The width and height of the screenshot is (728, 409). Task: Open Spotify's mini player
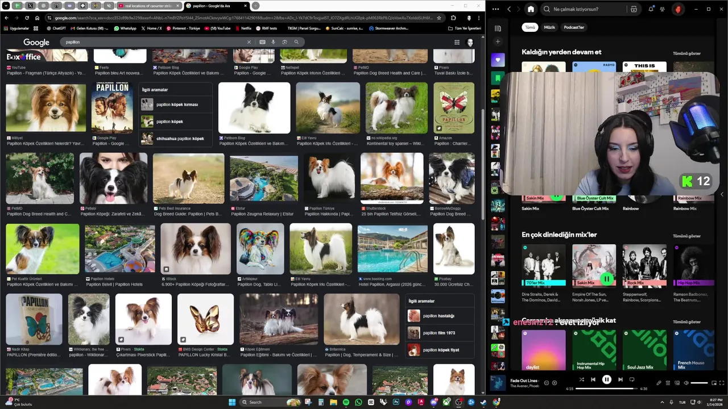(713, 383)
